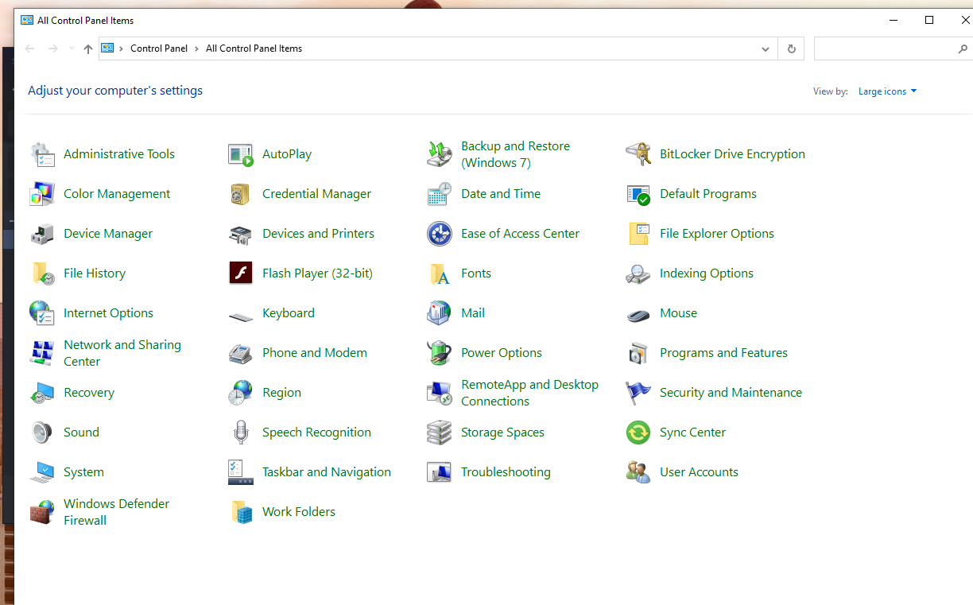Open the Flash Player icon
The height and width of the screenshot is (605, 973).
click(241, 273)
